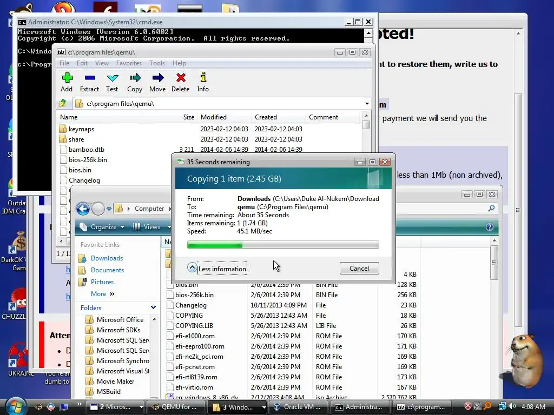The width and height of the screenshot is (554, 415).
Task: Switch to Oracle VM taskbar button
Action: click(300, 407)
